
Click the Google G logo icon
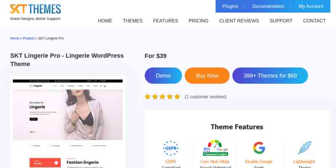click(259, 148)
